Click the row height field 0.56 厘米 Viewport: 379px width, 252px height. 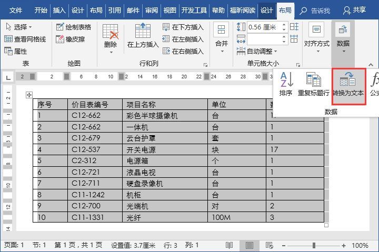(x=264, y=27)
